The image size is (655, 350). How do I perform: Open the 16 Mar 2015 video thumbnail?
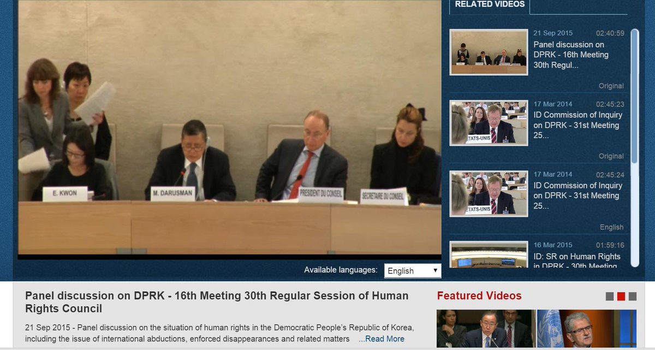(x=489, y=254)
